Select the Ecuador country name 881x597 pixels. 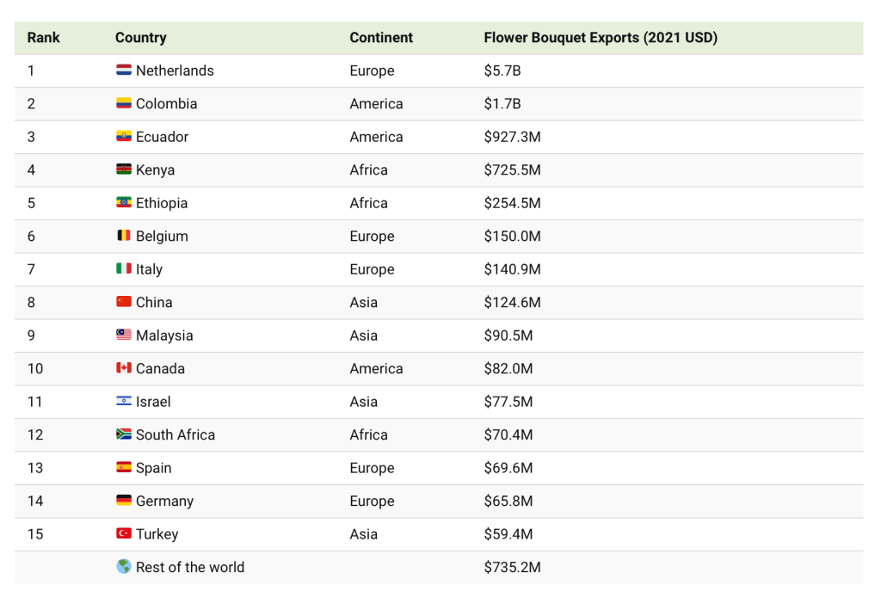162,137
